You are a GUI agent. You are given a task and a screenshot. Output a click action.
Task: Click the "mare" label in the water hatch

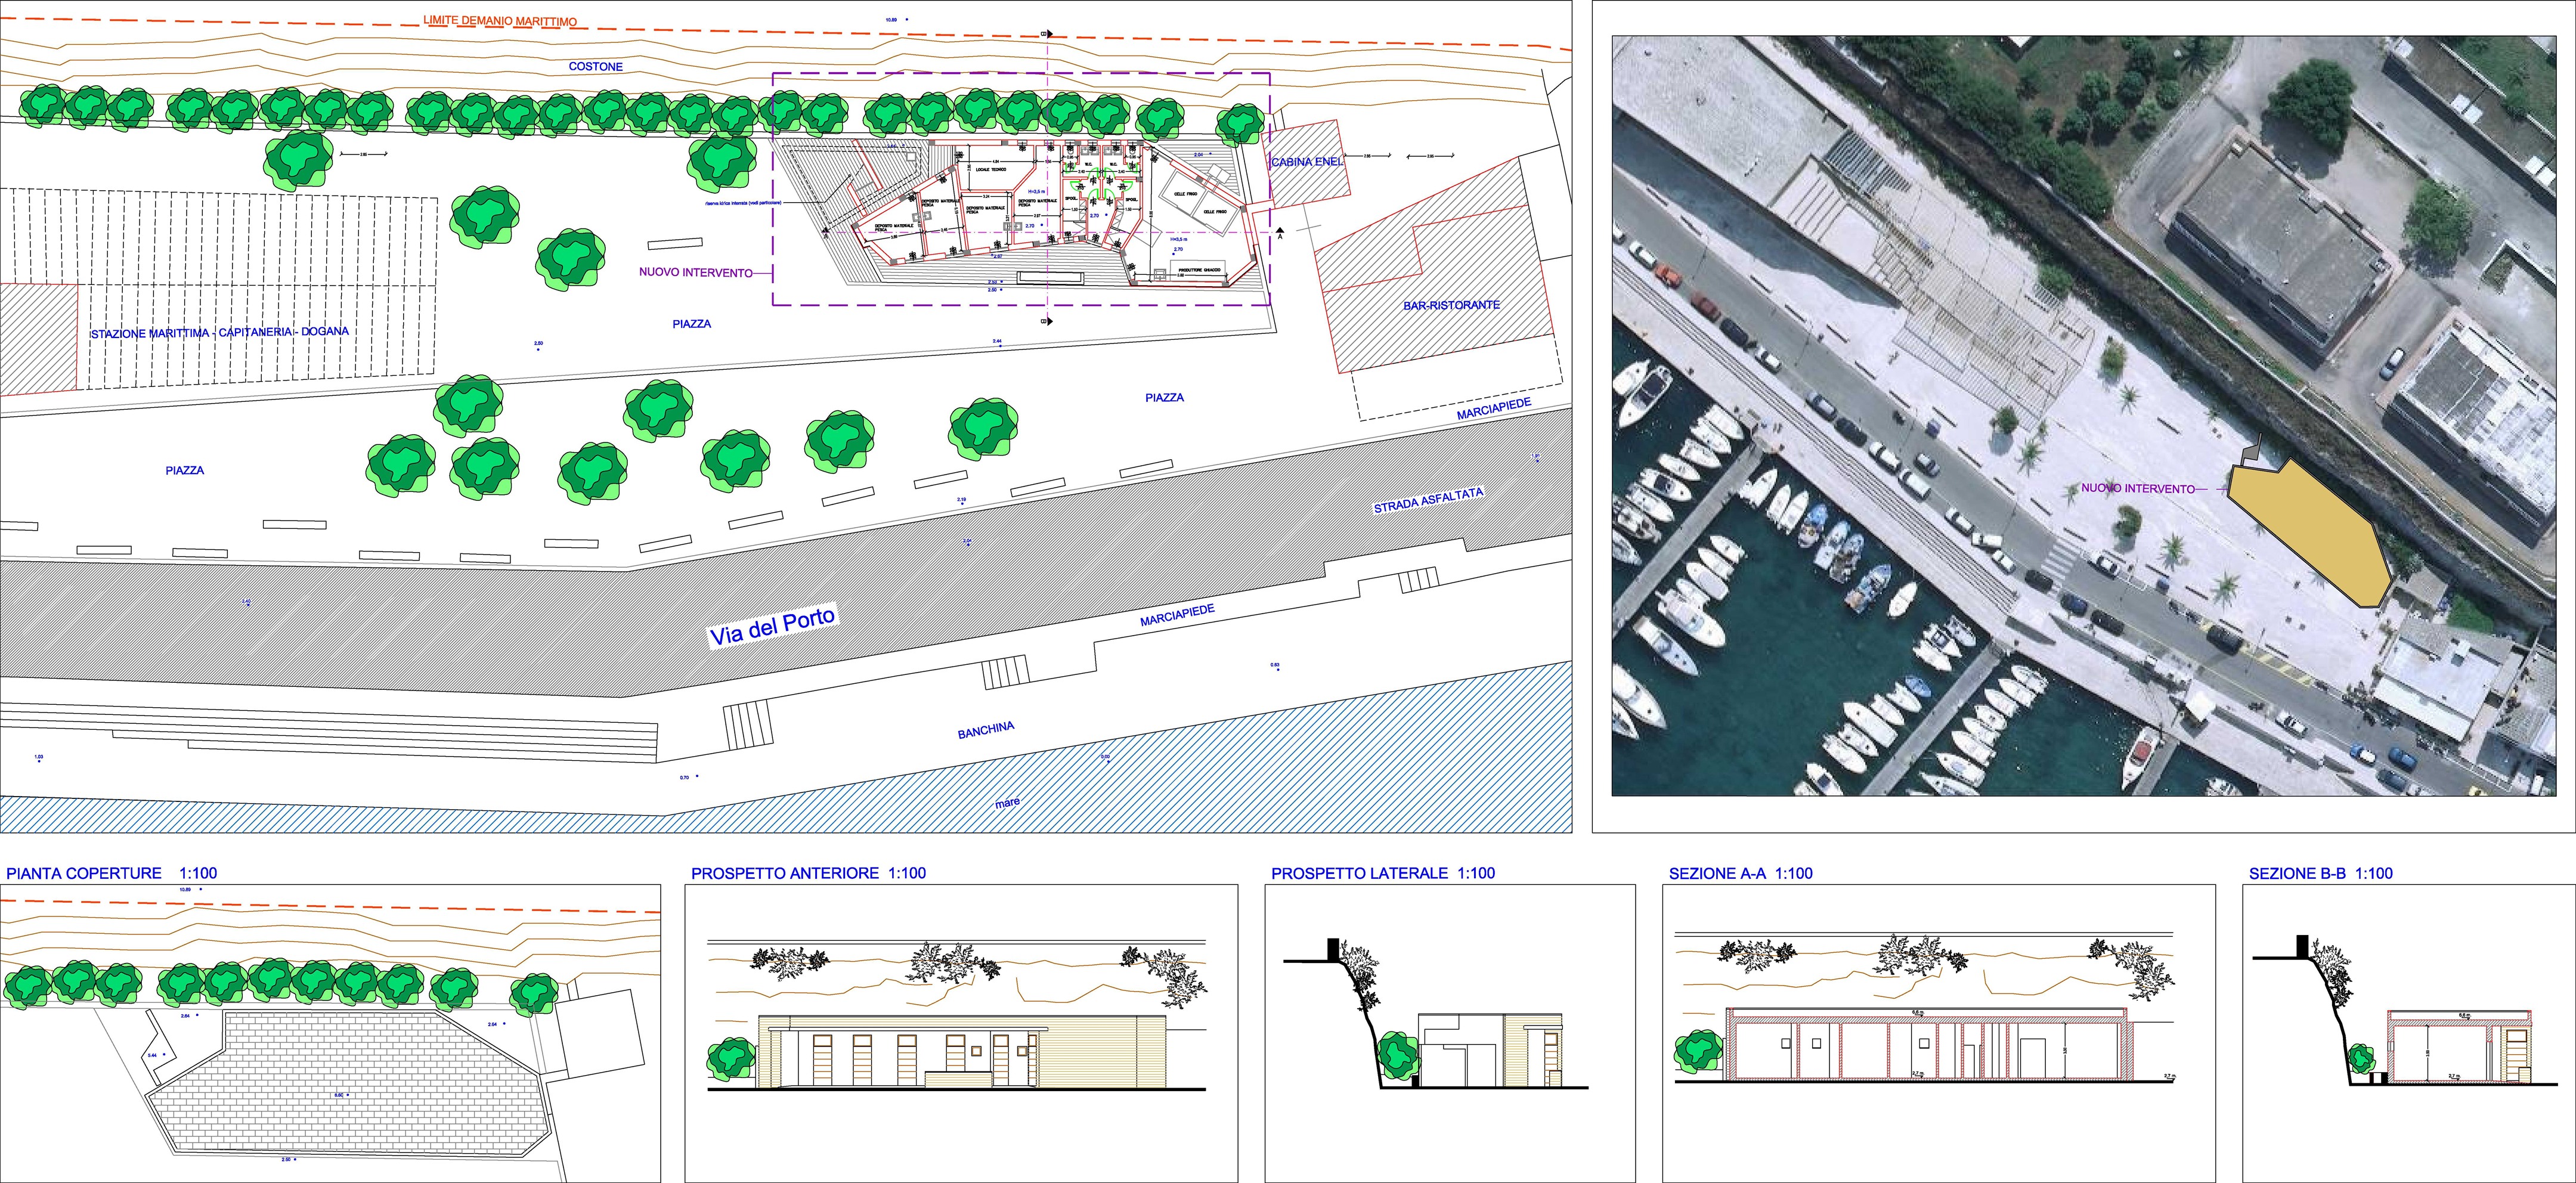tap(1007, 802)
